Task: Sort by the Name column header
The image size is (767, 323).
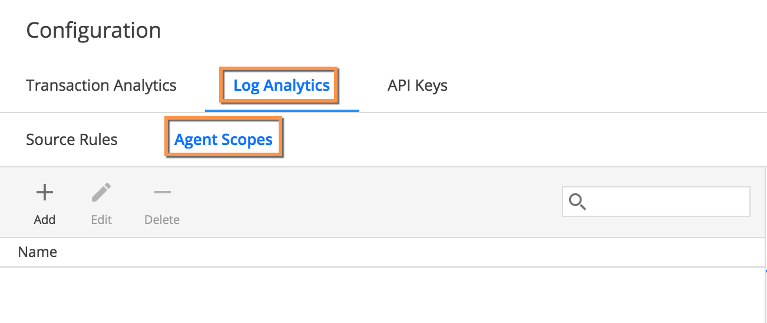Action: click(38, 252)
